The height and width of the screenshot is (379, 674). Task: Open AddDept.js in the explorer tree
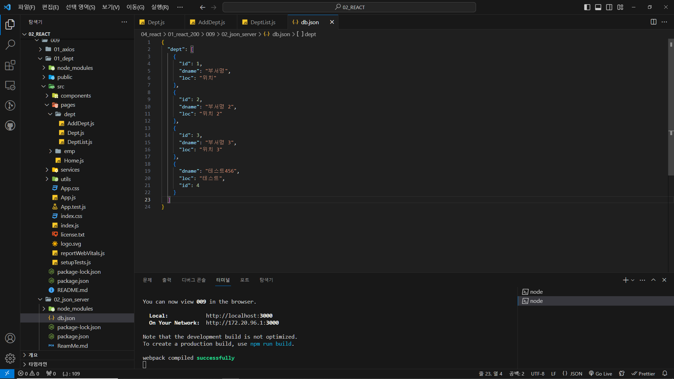80,124
